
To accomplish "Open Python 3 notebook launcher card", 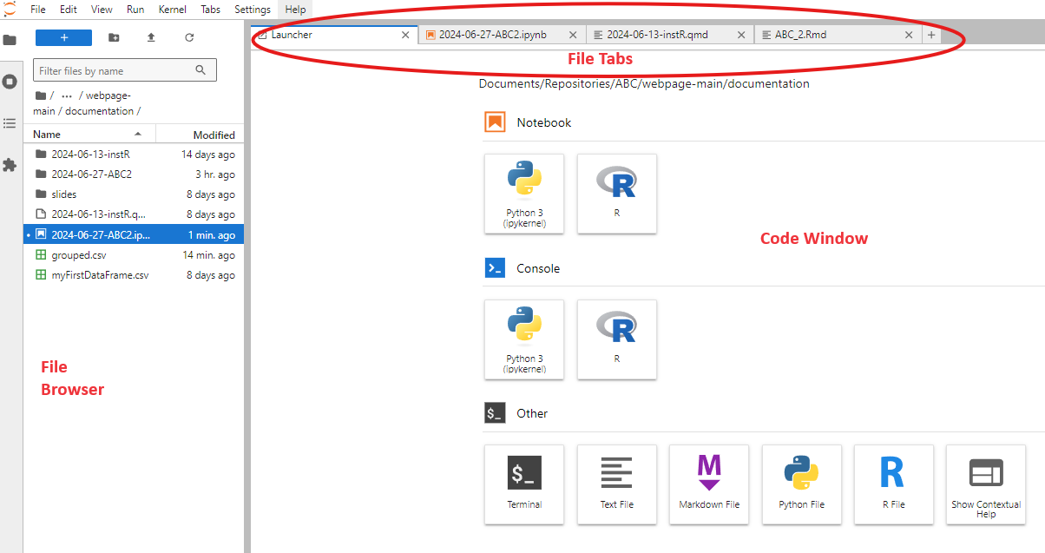I will pyautogui.click(x=524, y=193).
